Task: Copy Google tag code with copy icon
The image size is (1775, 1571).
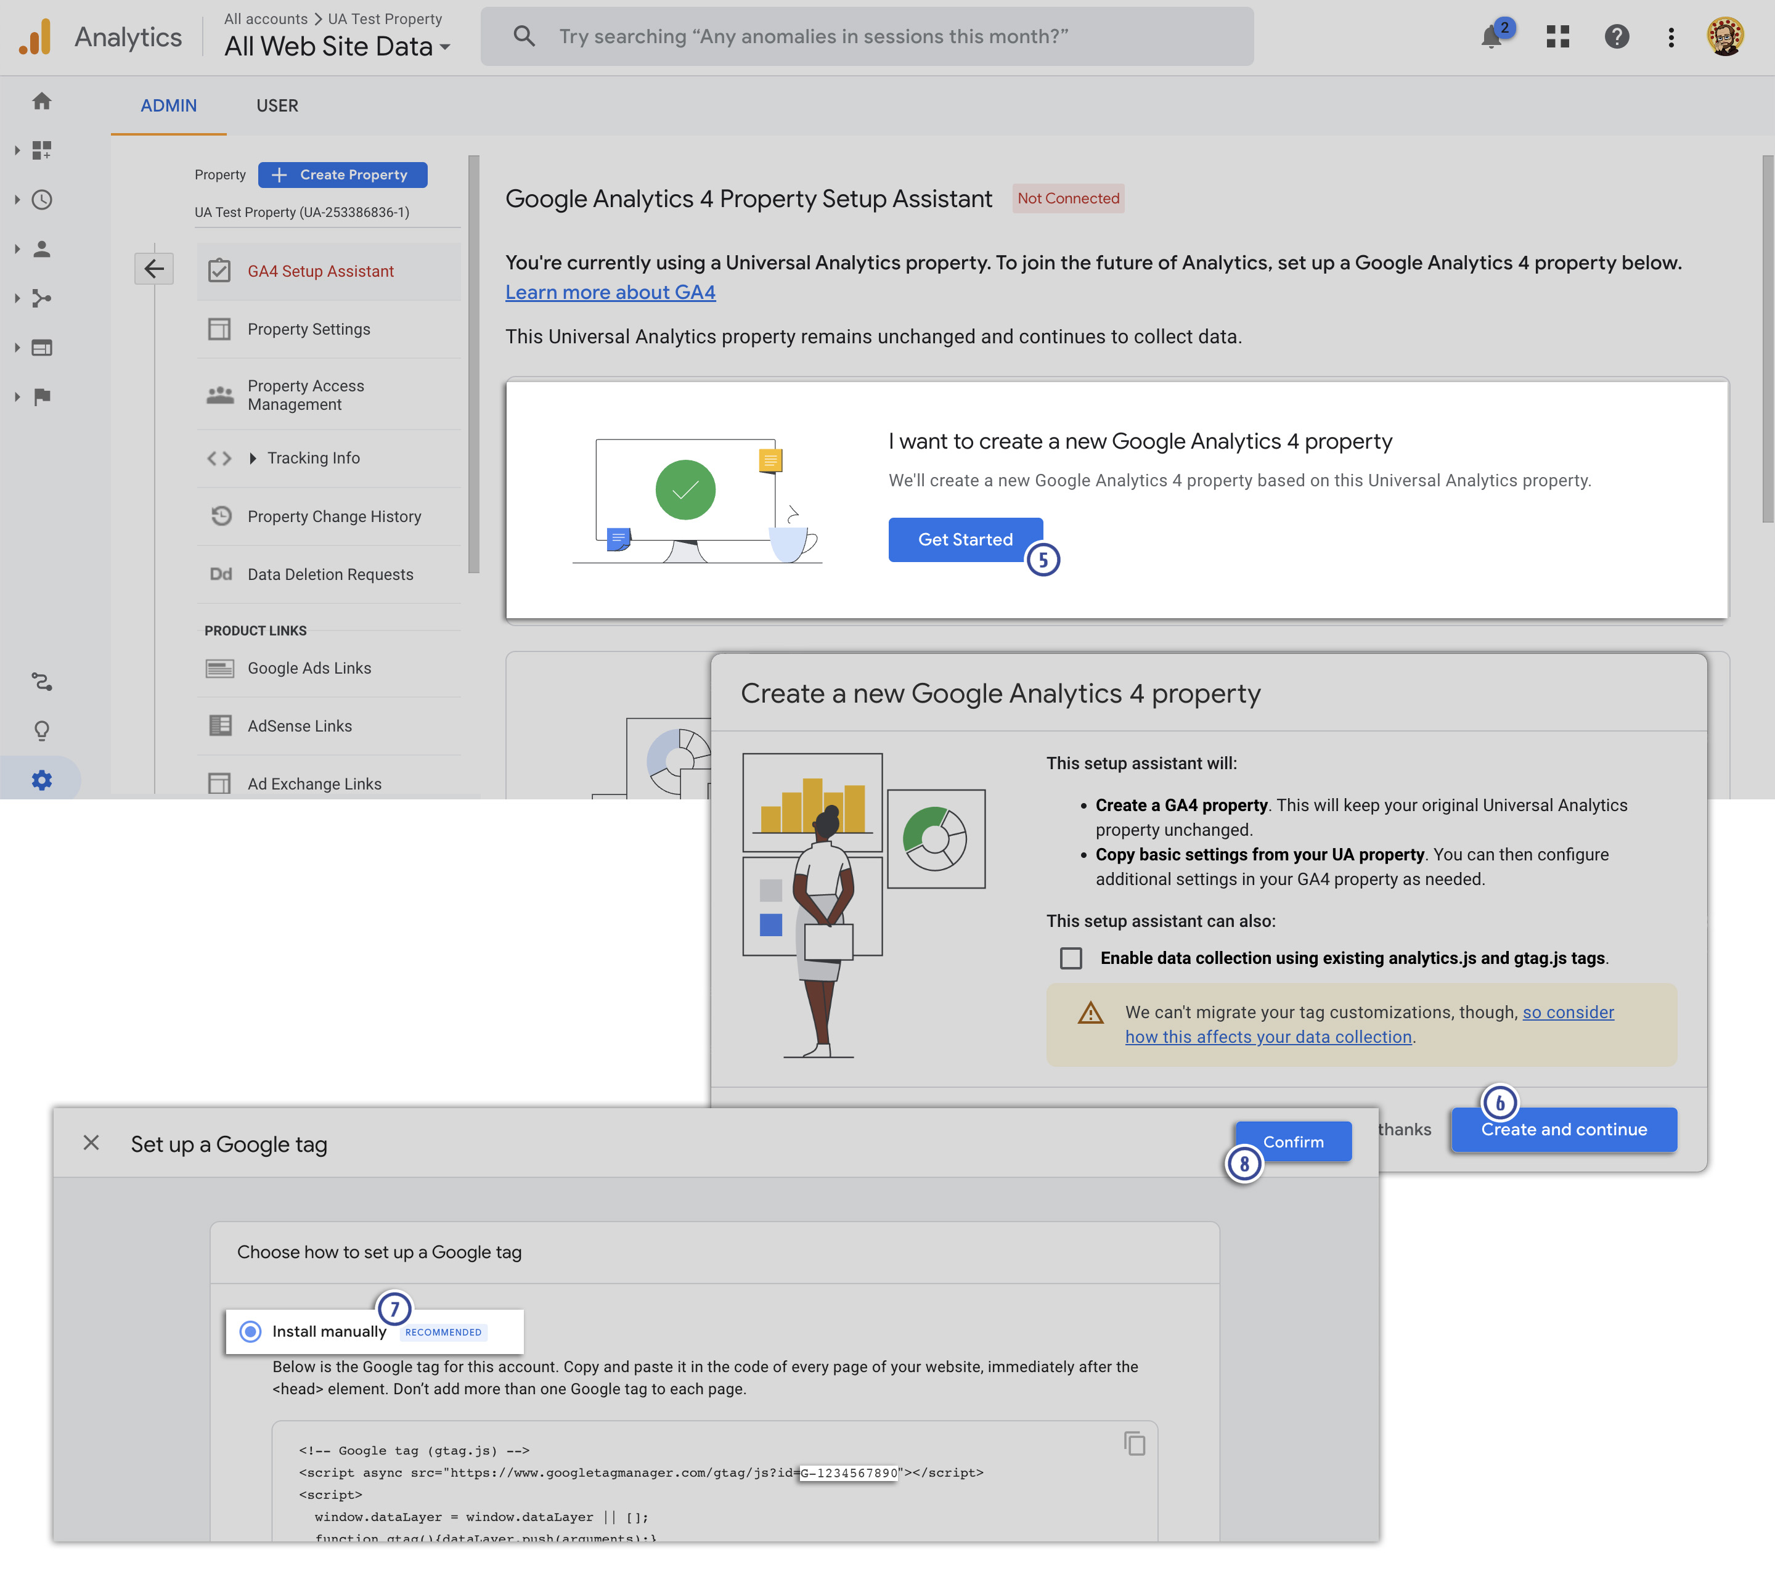Action: click(x=1134, y=1443)
